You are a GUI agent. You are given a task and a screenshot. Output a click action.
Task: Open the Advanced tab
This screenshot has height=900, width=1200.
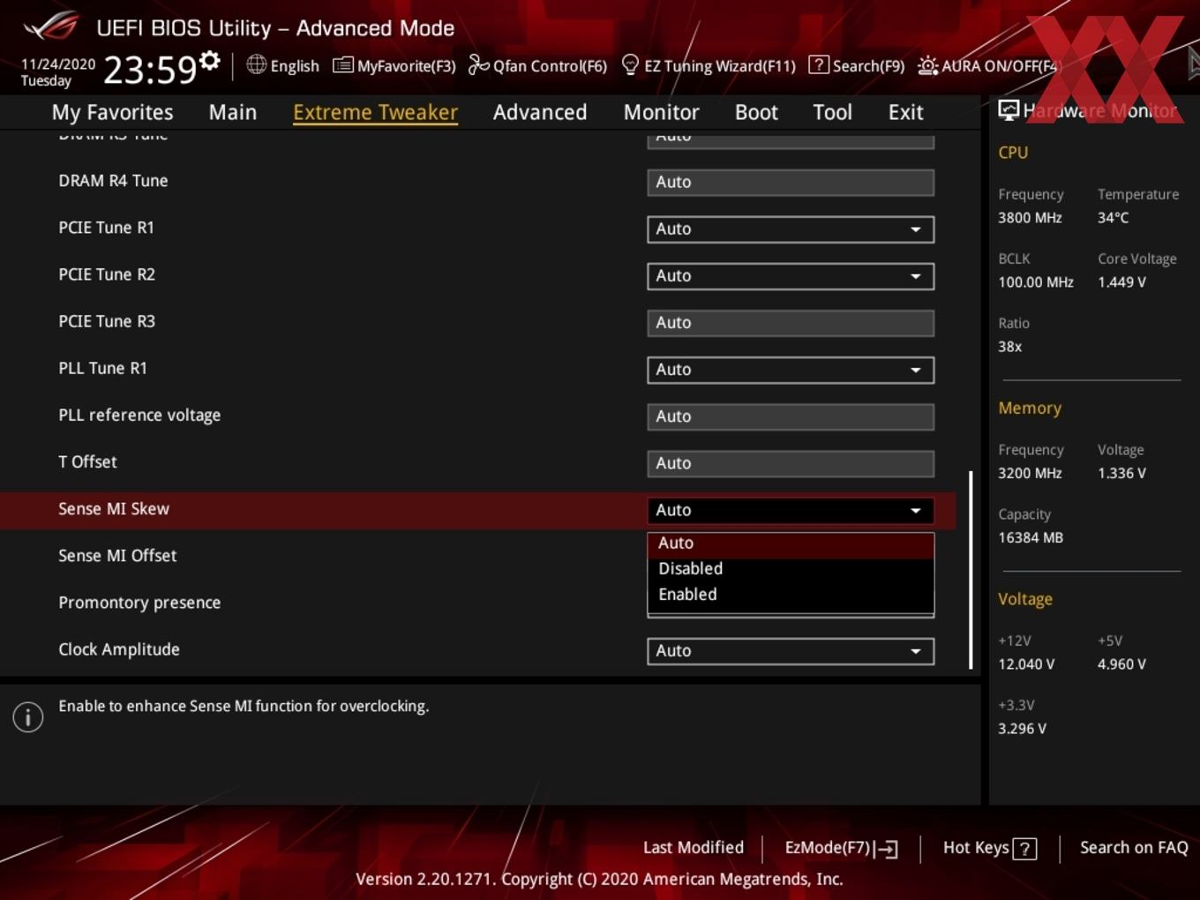point(540,112)
